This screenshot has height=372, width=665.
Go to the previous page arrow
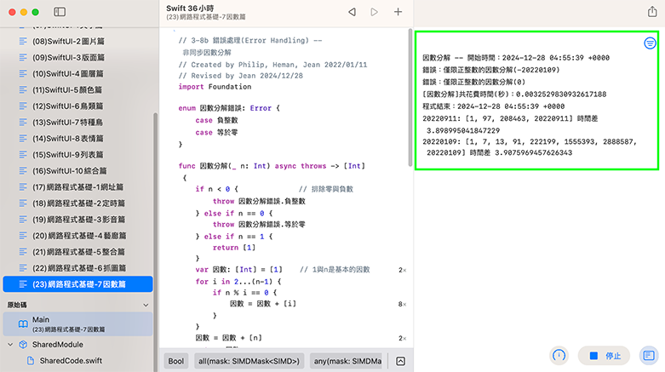(x=353, y=12)
